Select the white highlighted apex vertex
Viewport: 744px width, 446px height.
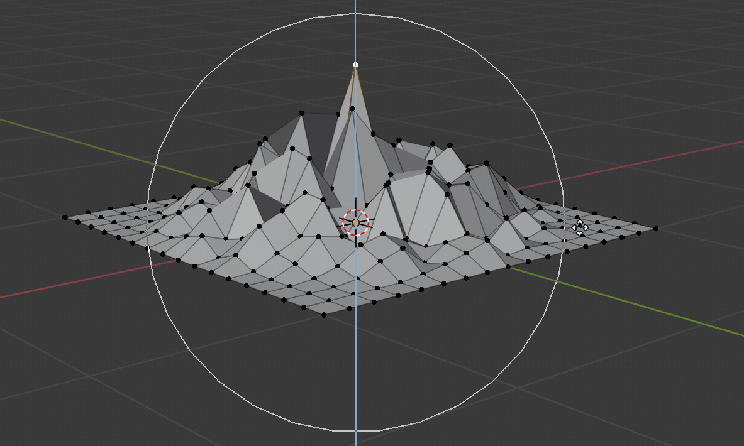[356, 63]
